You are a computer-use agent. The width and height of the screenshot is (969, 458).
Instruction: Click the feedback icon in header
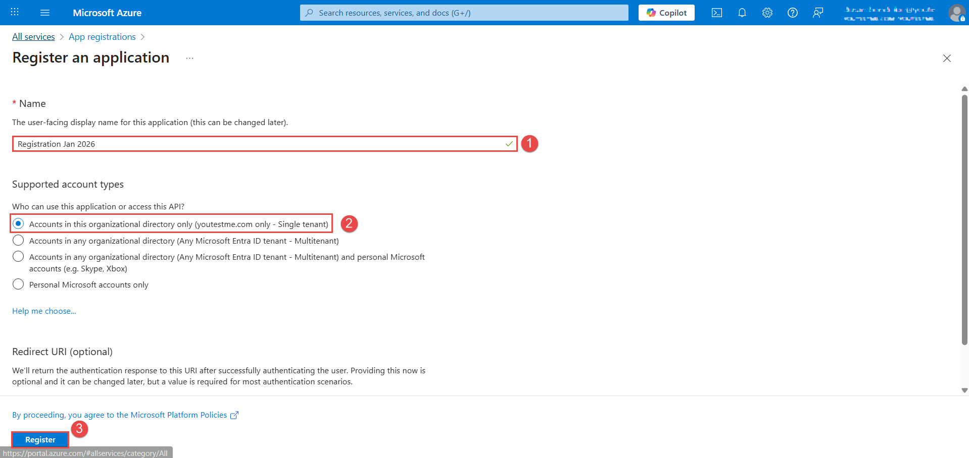pos(817,13)
